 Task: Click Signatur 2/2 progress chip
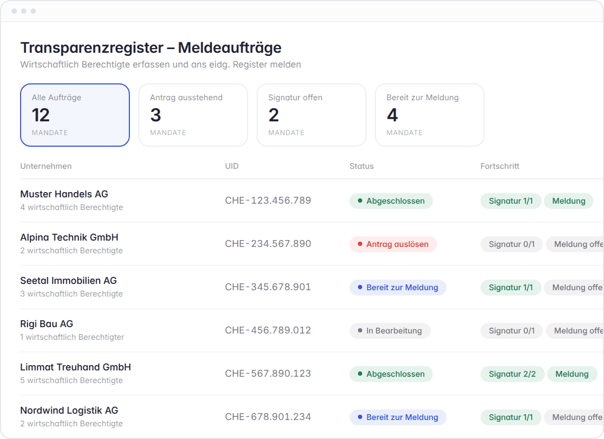point(512,374)
